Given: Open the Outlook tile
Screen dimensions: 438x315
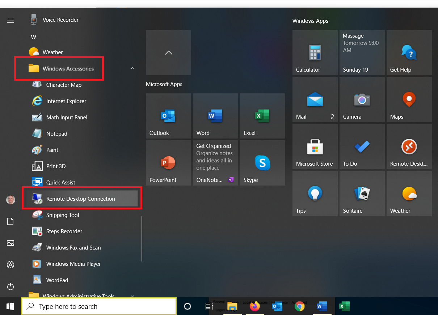Looking at the screenshot, I should tap(168, 116).
